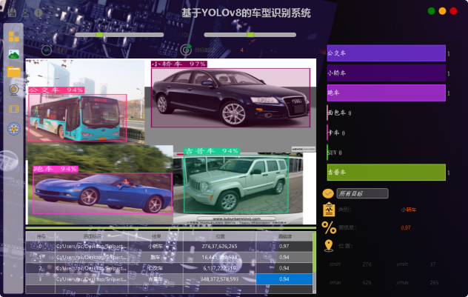Click the 公交车 purple count bar
Screen dimensions: 468x297
pyautogui.click(x=386, y=53)
